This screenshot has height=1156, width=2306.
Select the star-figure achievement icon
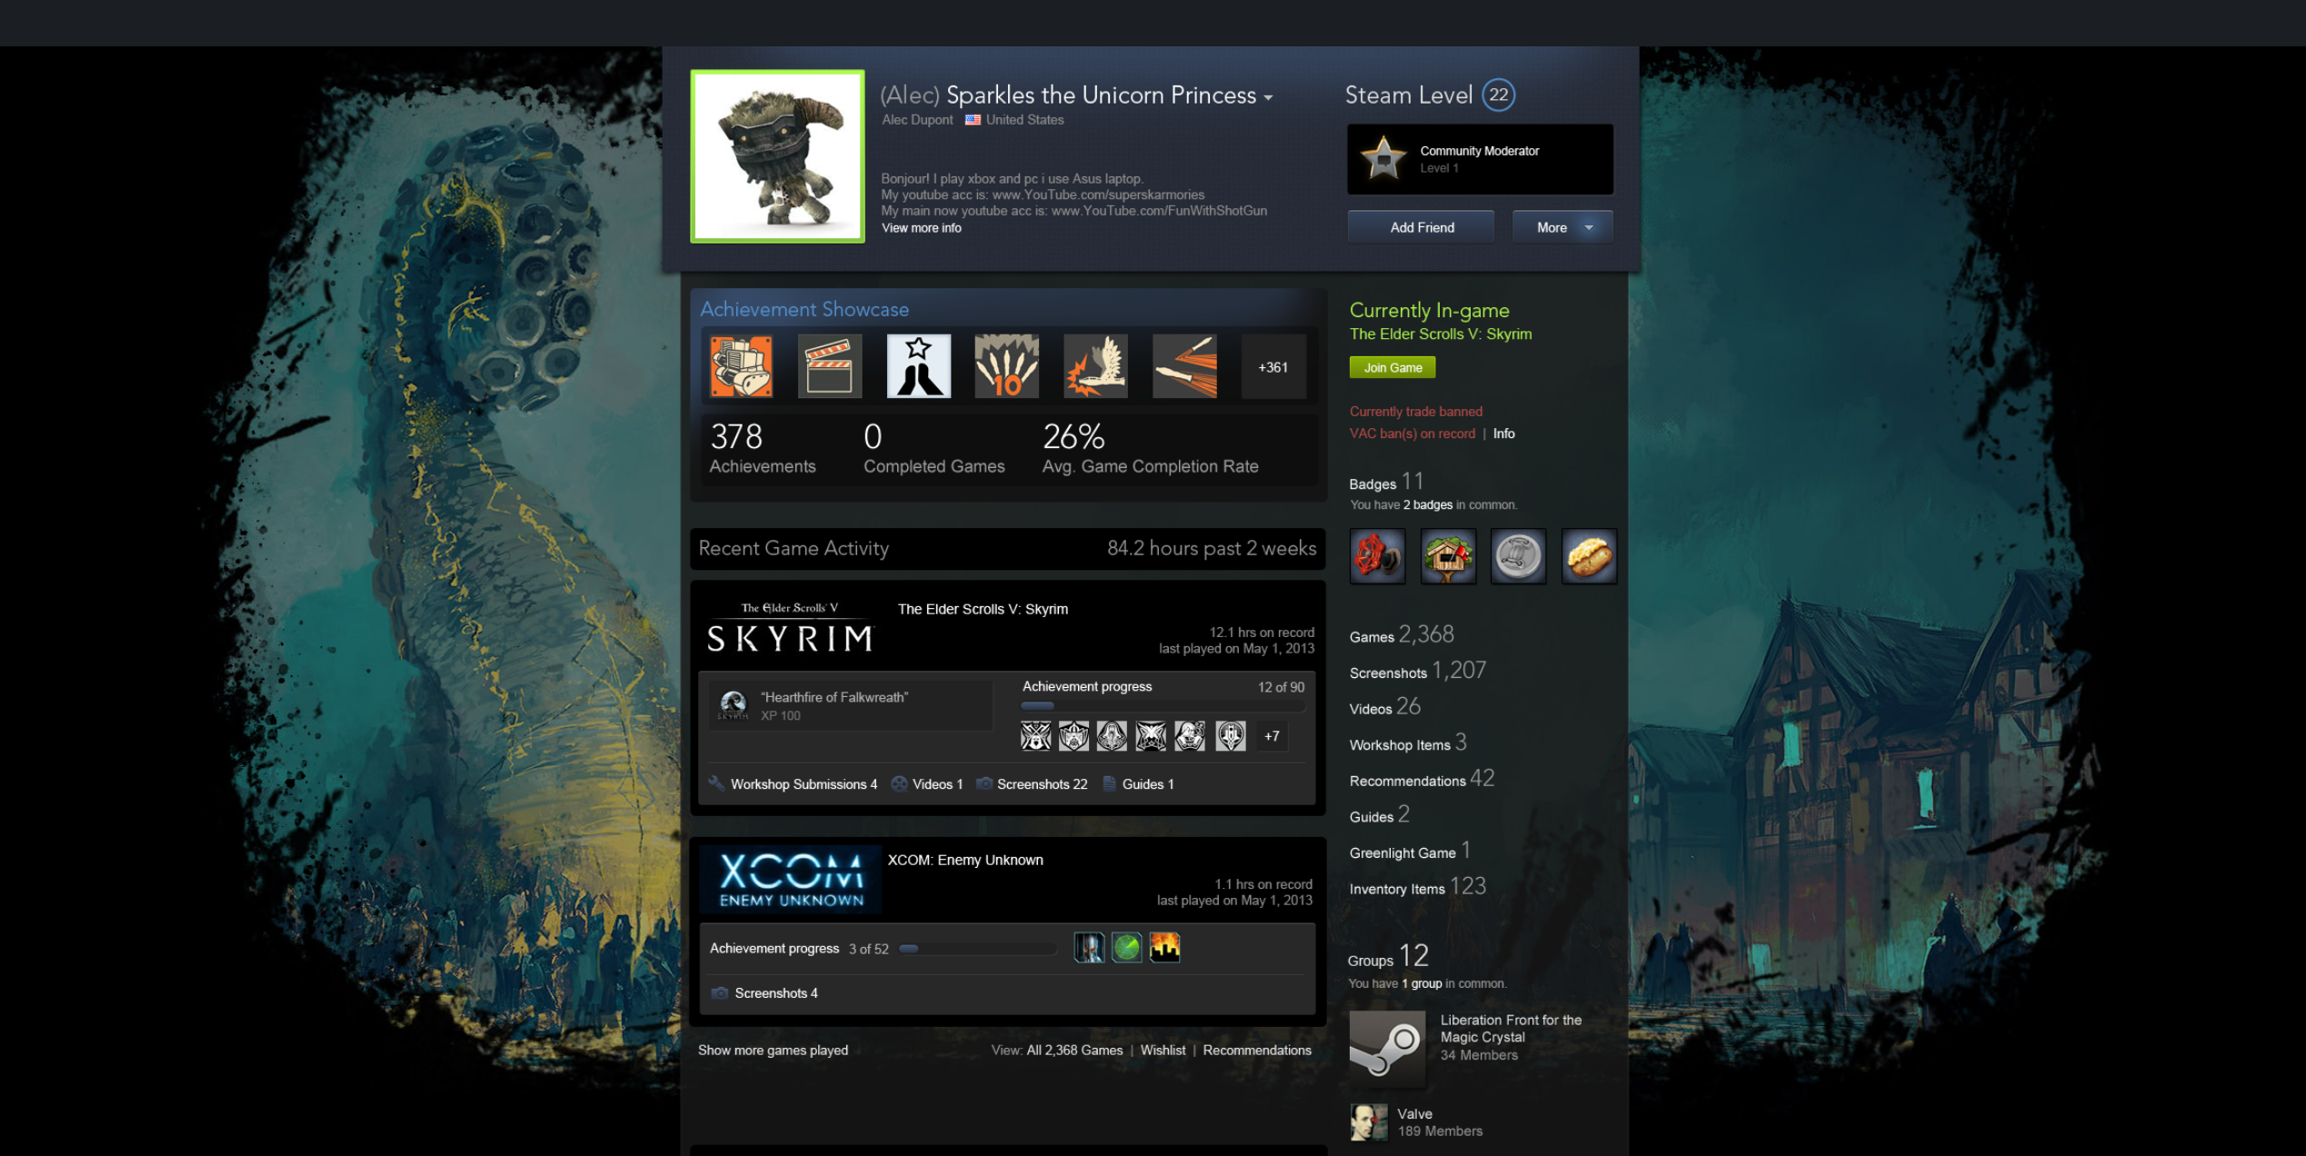pyautogui.click(x=918, y=366)
